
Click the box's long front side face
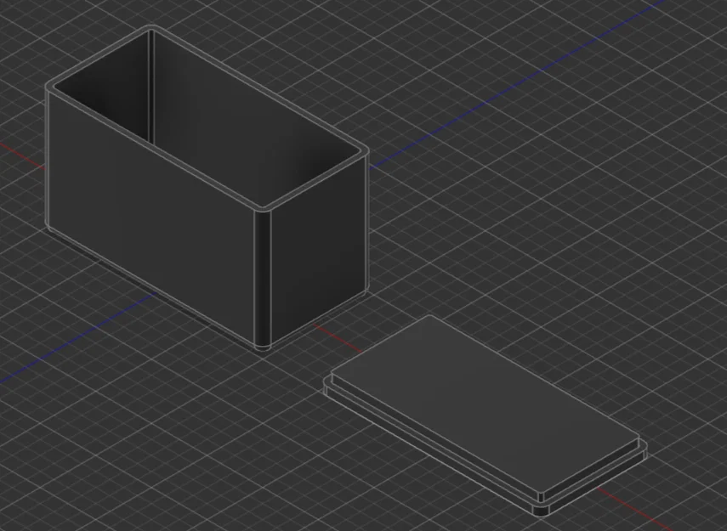pyautogui.click(x=151, y=216)
